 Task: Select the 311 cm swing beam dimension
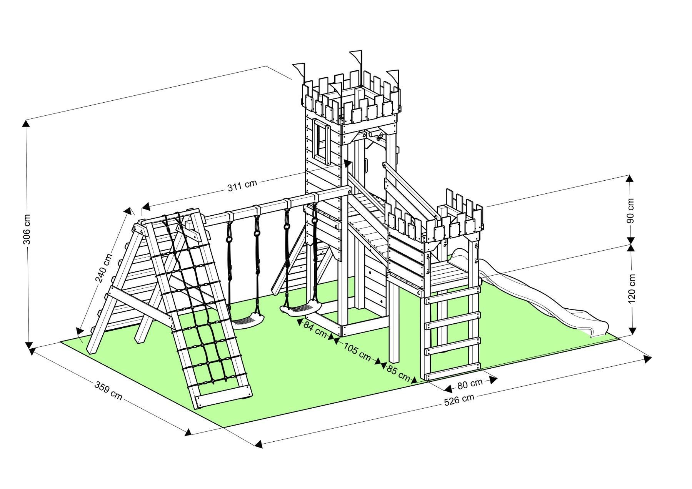pyautogui.click(x=242, y=185)
